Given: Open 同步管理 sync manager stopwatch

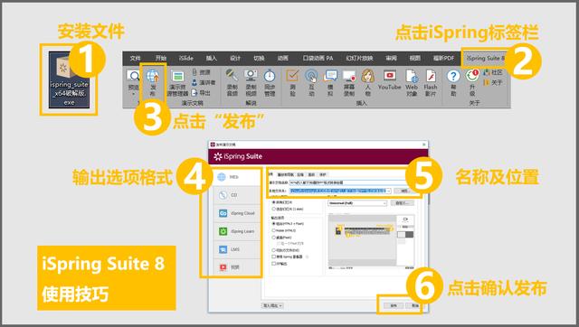Looking at the screenshot, I should click(270, 83).
